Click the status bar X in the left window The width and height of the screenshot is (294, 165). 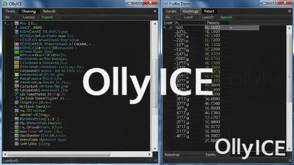(x=156, y=161)
